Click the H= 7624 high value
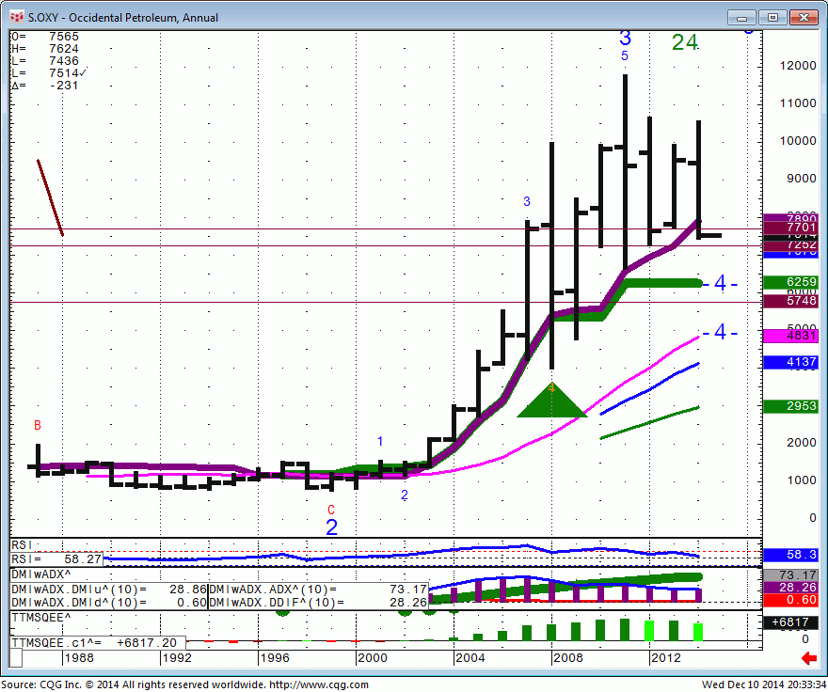This screenshot has width=828, height=692. [x=45, y=49]
